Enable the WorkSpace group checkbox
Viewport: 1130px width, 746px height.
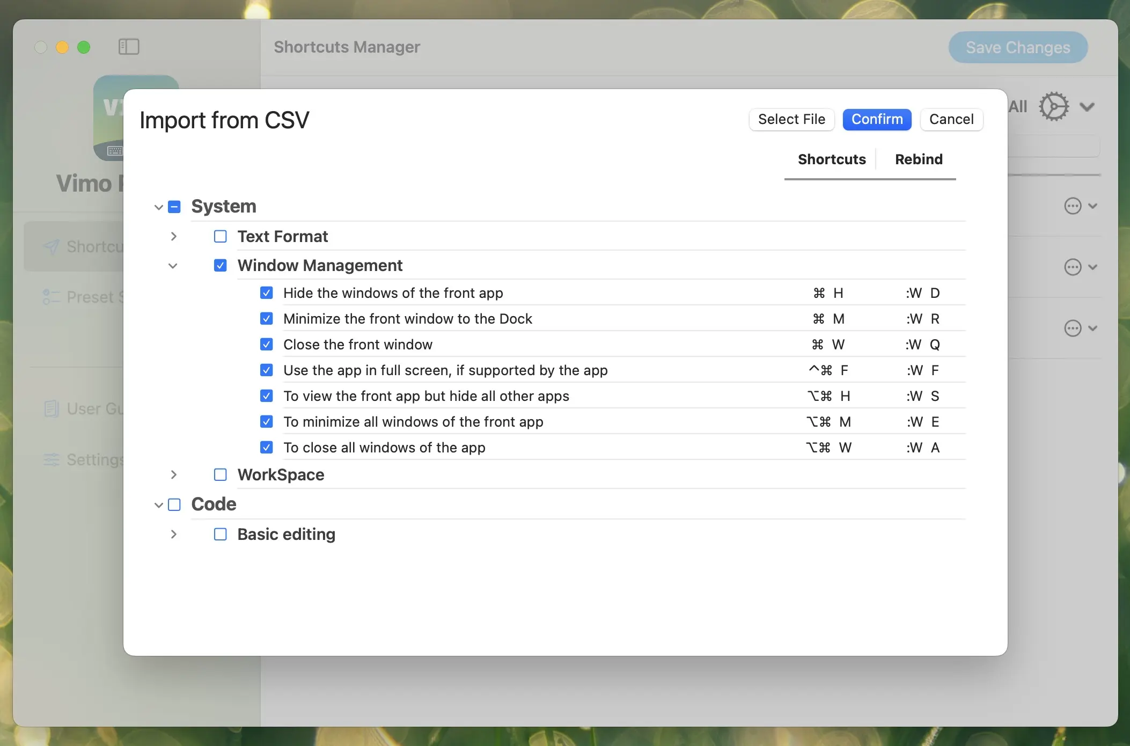(x=220, y=475)
